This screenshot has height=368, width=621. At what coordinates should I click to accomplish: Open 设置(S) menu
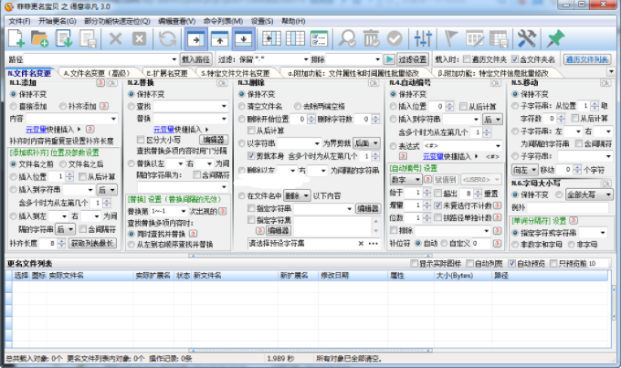[262, 21]
